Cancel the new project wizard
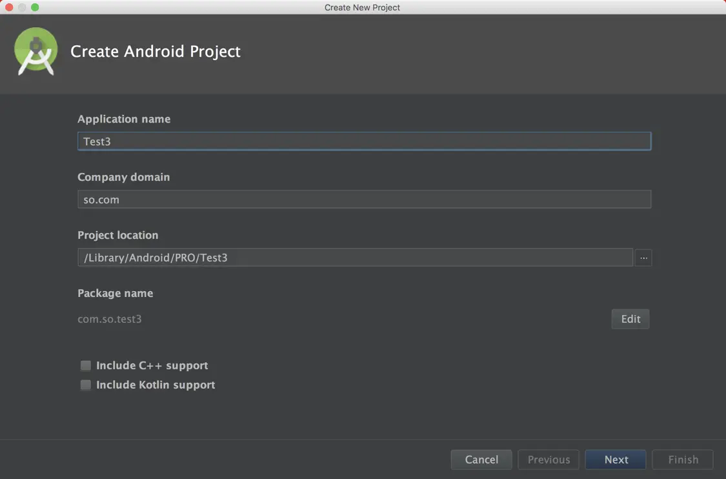This screenshot has height=479, width=726. 481,460
